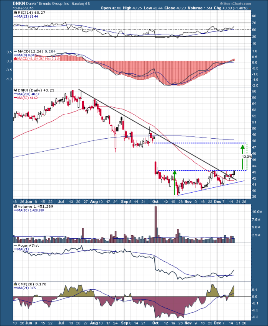Click the CMF(20) 0.170 legend text
Viewport: 268px width, 326px height.
tap(32, 284)
